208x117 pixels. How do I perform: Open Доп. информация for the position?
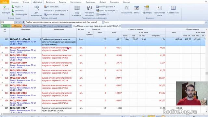(36, 11)
